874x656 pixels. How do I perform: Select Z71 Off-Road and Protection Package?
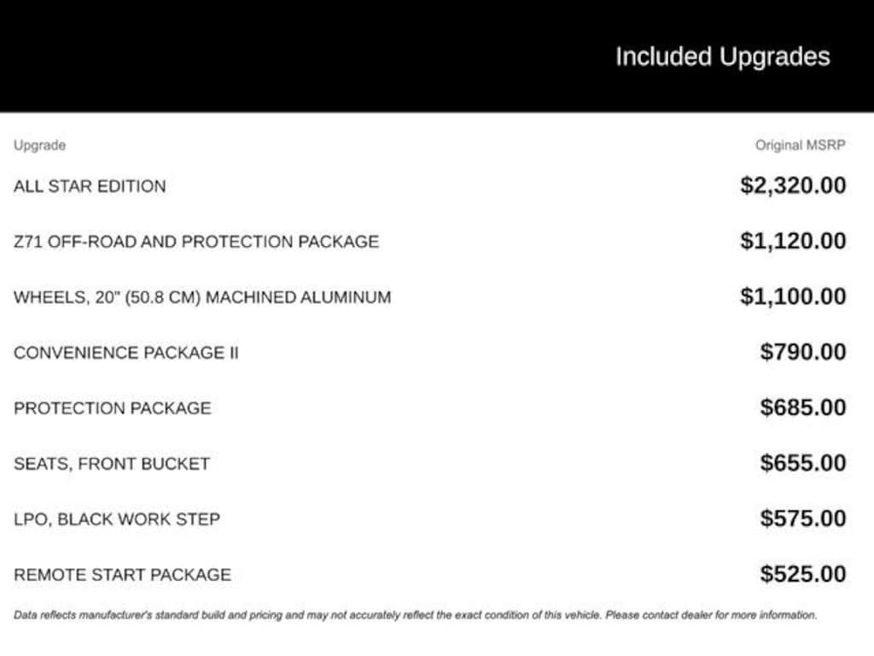click(196, 242)
